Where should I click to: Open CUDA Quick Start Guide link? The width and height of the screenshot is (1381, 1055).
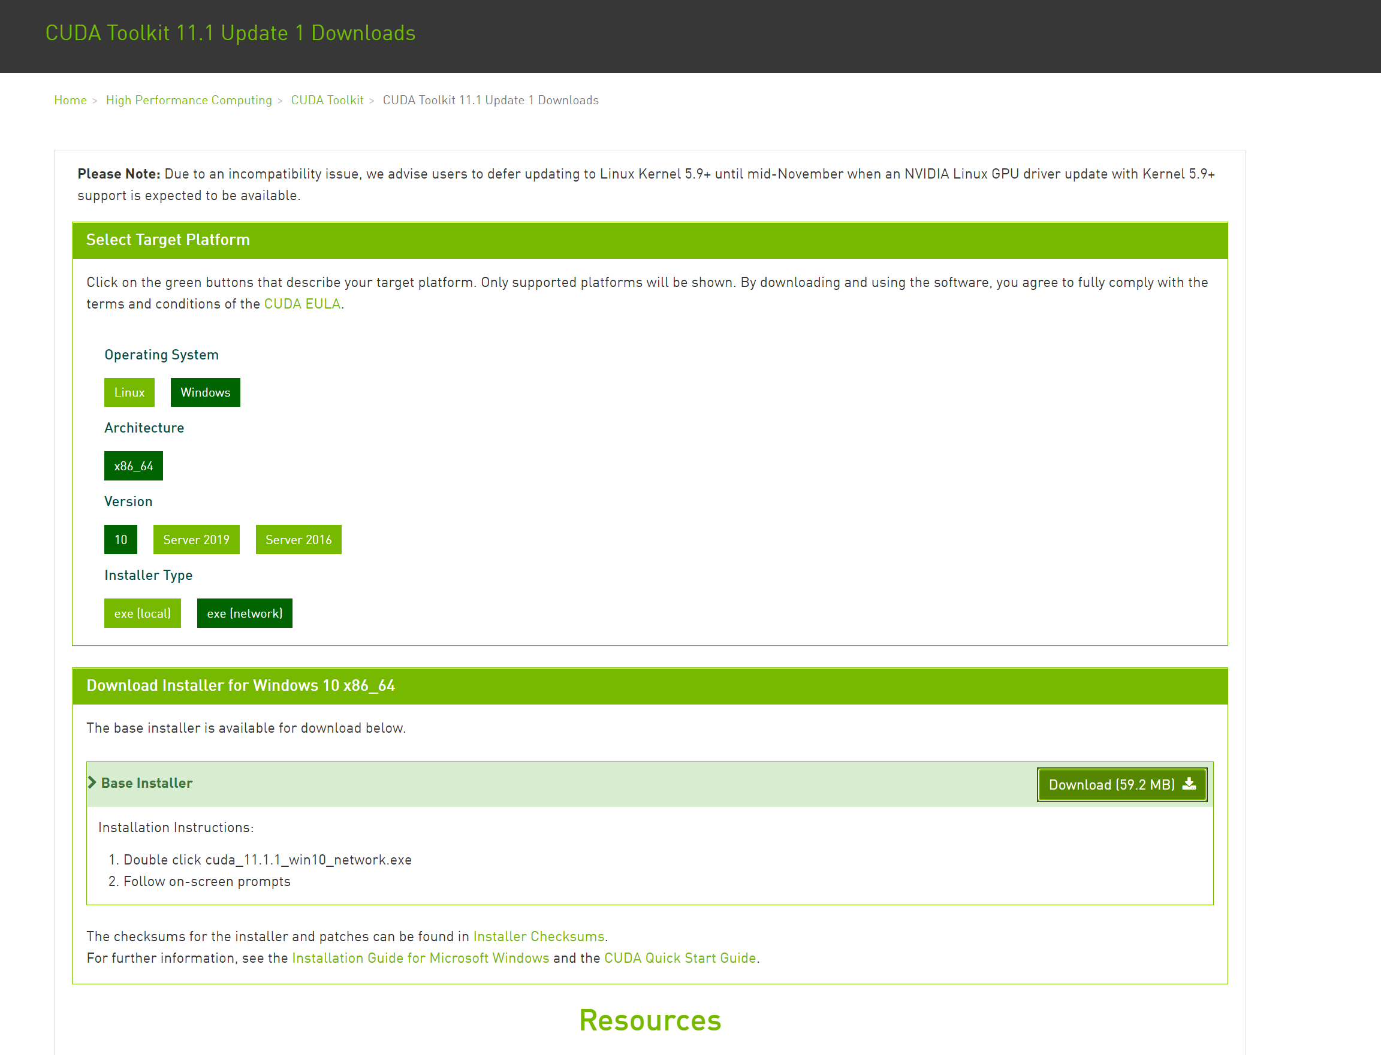click(x=680, y=958)
